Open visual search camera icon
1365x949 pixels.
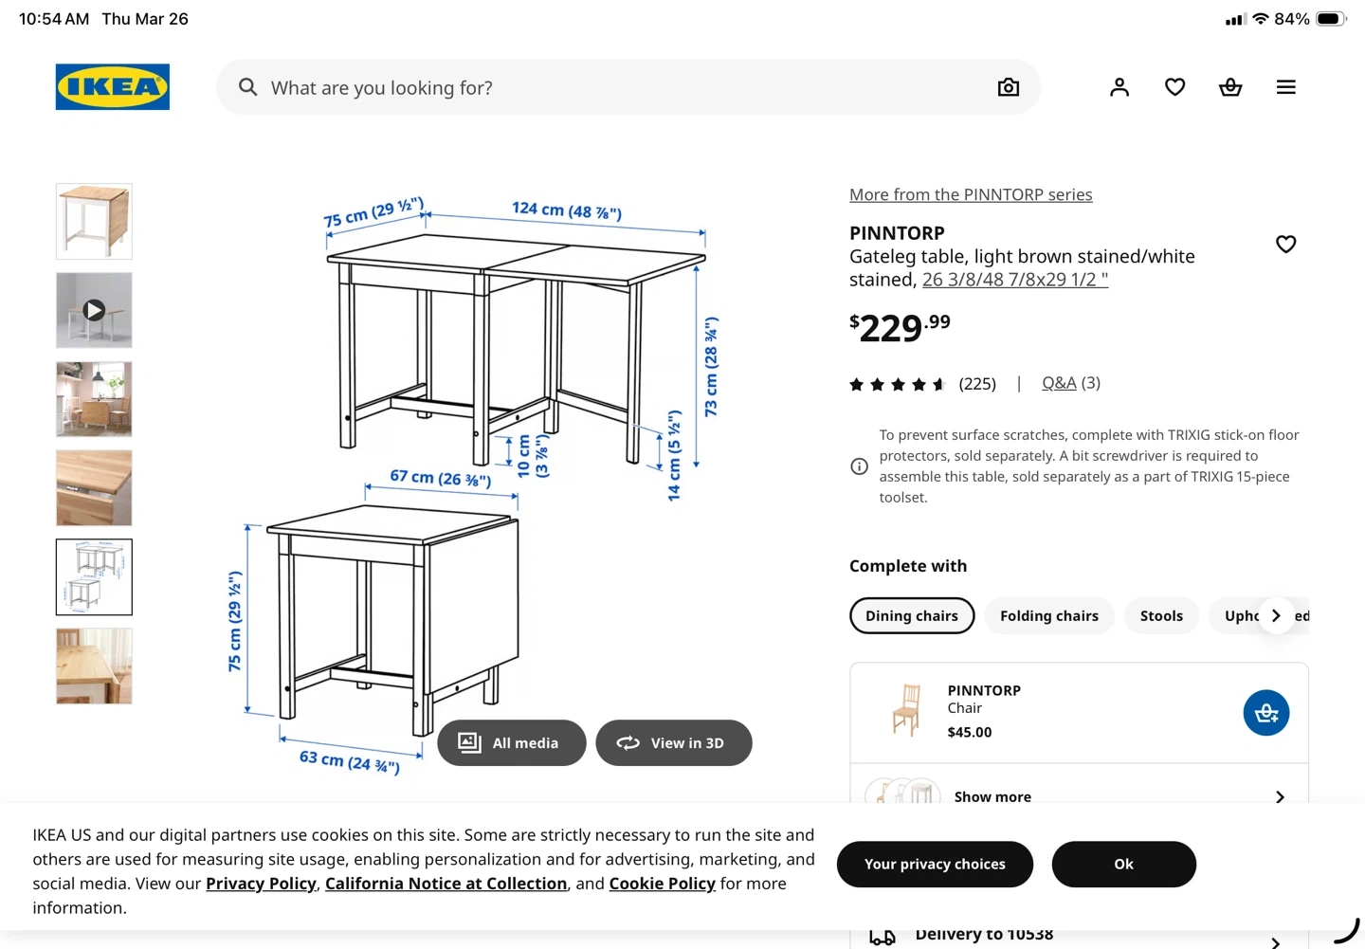[1009, 87]
